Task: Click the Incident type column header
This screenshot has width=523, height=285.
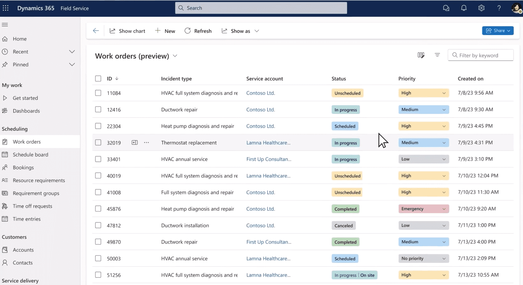Action: pos(176,79)
